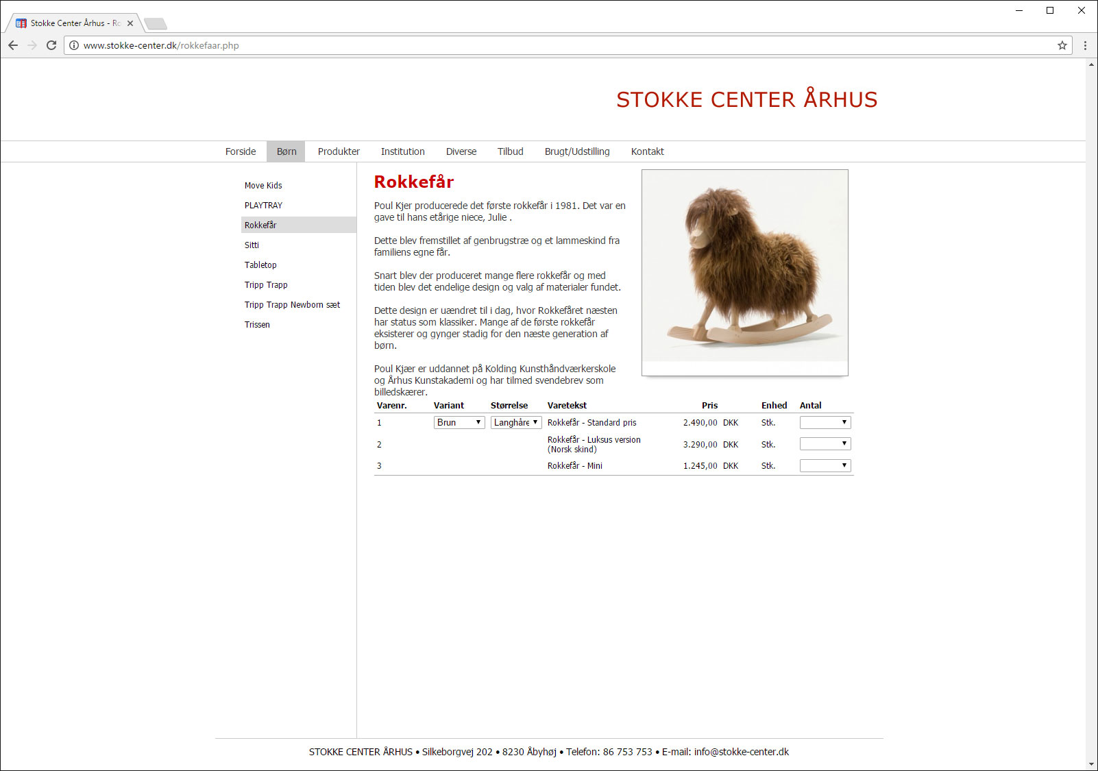Open the Diverse menu item
The height and width of the screenshot is (771, 1098).
[x=461, y=151]
